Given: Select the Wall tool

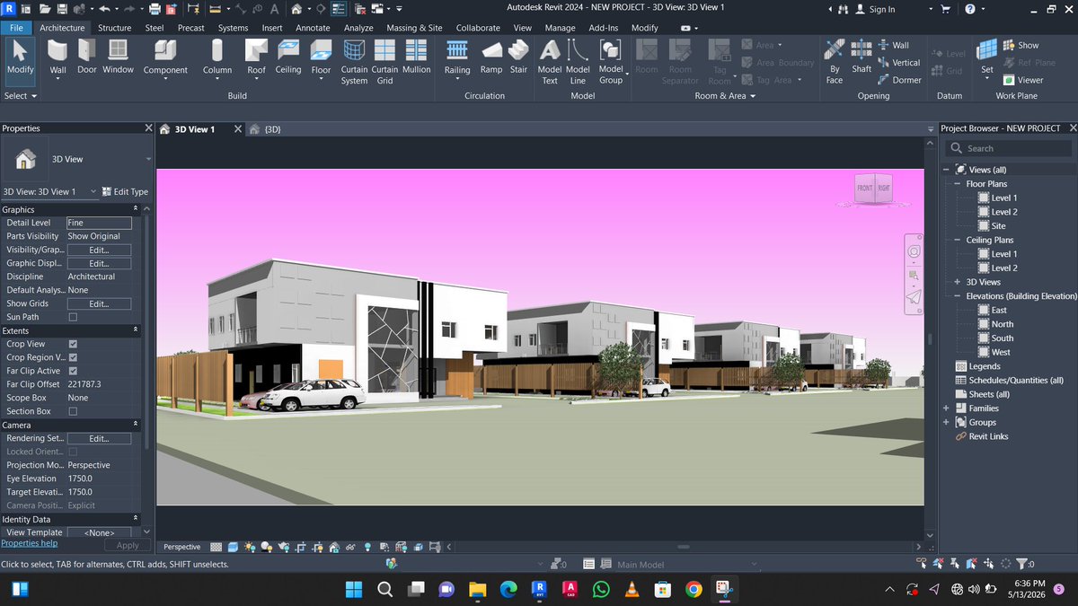Looking at the screenshot, I should tap(57, 57).
